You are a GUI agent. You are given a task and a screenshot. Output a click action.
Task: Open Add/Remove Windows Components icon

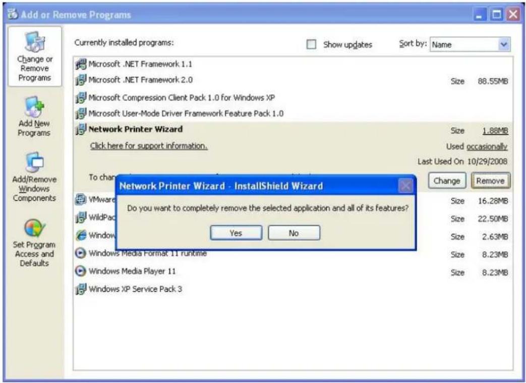click(34, 162)
